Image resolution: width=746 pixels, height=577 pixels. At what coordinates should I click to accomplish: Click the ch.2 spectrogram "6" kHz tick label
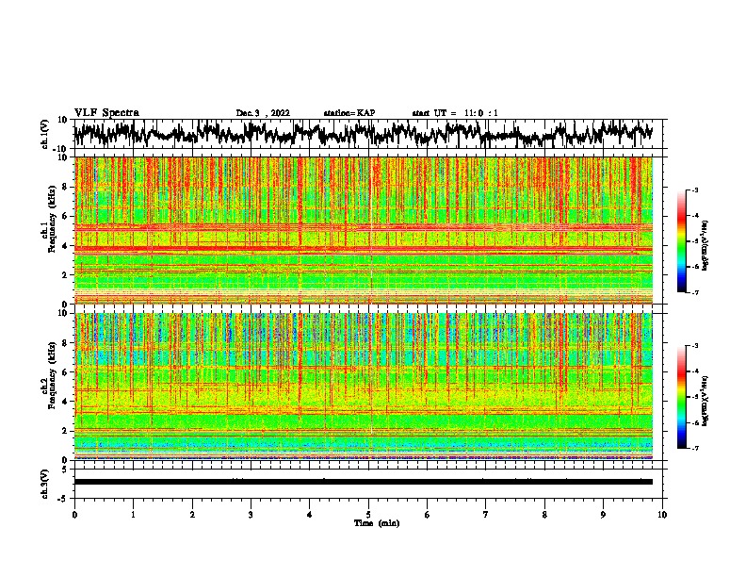tap(65, 372)
